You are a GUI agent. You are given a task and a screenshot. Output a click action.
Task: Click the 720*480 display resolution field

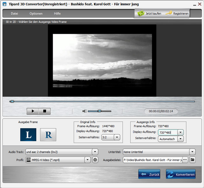click(168, 133)
